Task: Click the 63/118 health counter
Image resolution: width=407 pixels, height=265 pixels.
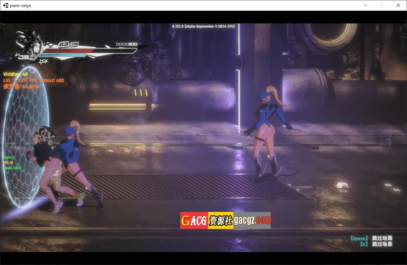Action: point(68,44)
